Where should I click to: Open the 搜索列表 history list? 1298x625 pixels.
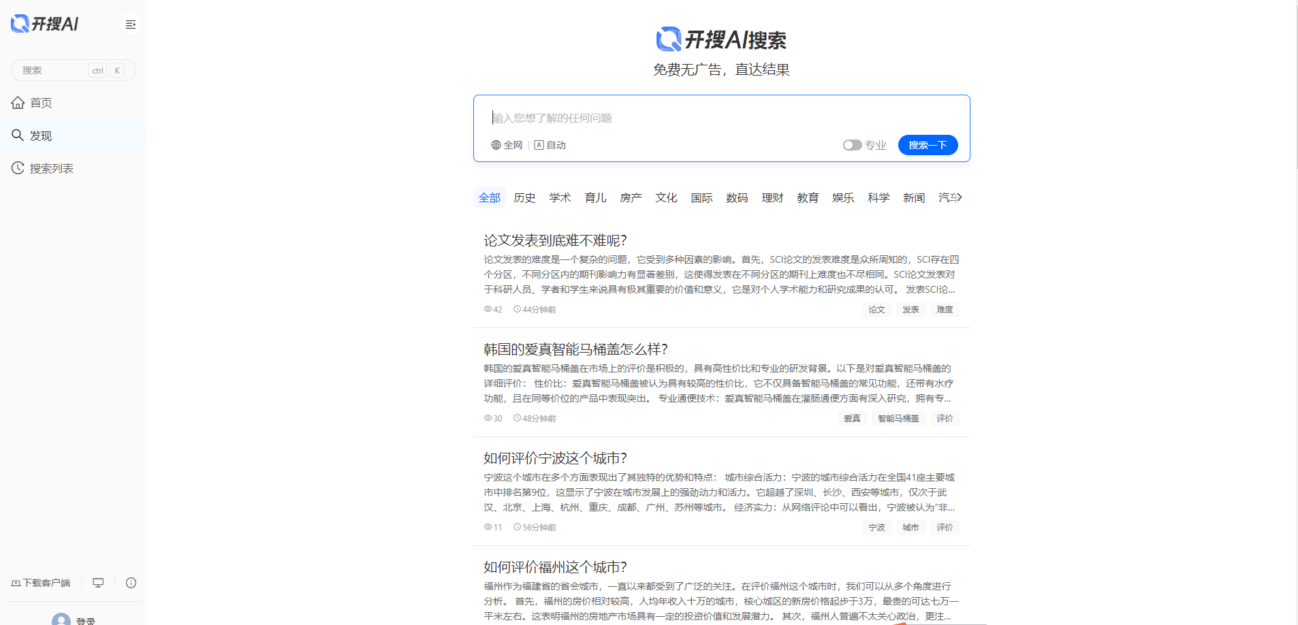[x=51, y=168]
